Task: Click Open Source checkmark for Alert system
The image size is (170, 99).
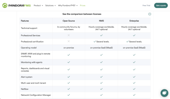Action: tap(69, 77)
